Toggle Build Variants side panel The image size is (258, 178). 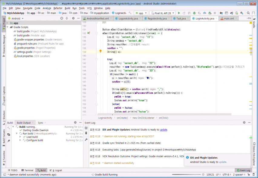[x=4, y=138]
